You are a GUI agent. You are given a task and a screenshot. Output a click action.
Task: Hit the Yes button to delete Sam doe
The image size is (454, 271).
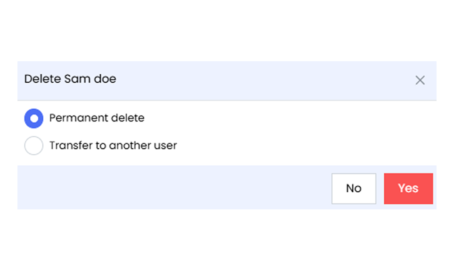[x=408, y=188]
